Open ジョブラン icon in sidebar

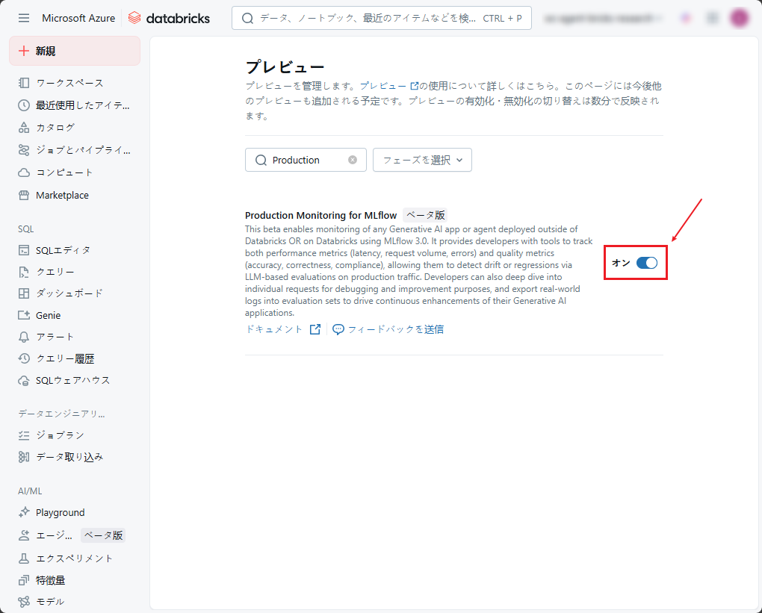[24, 435]
